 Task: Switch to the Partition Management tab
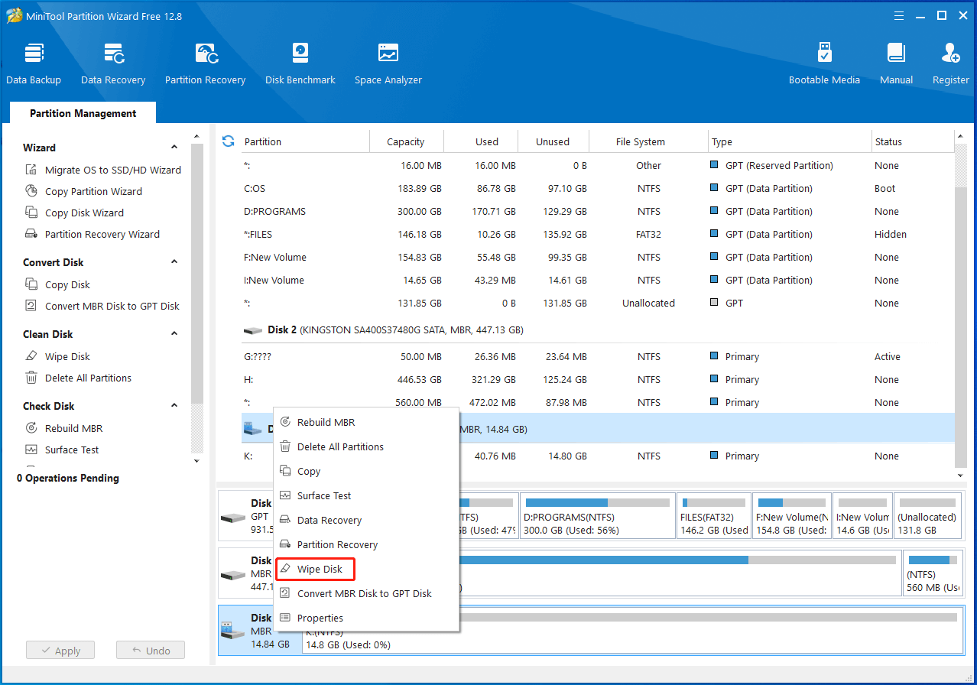[83, 113]
